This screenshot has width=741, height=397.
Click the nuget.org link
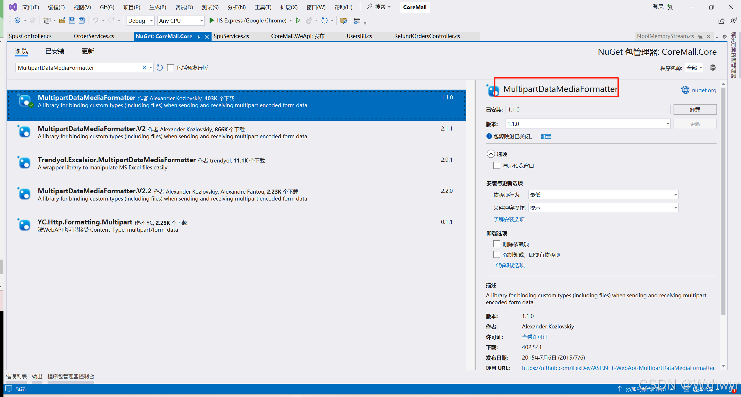(704, 90)
